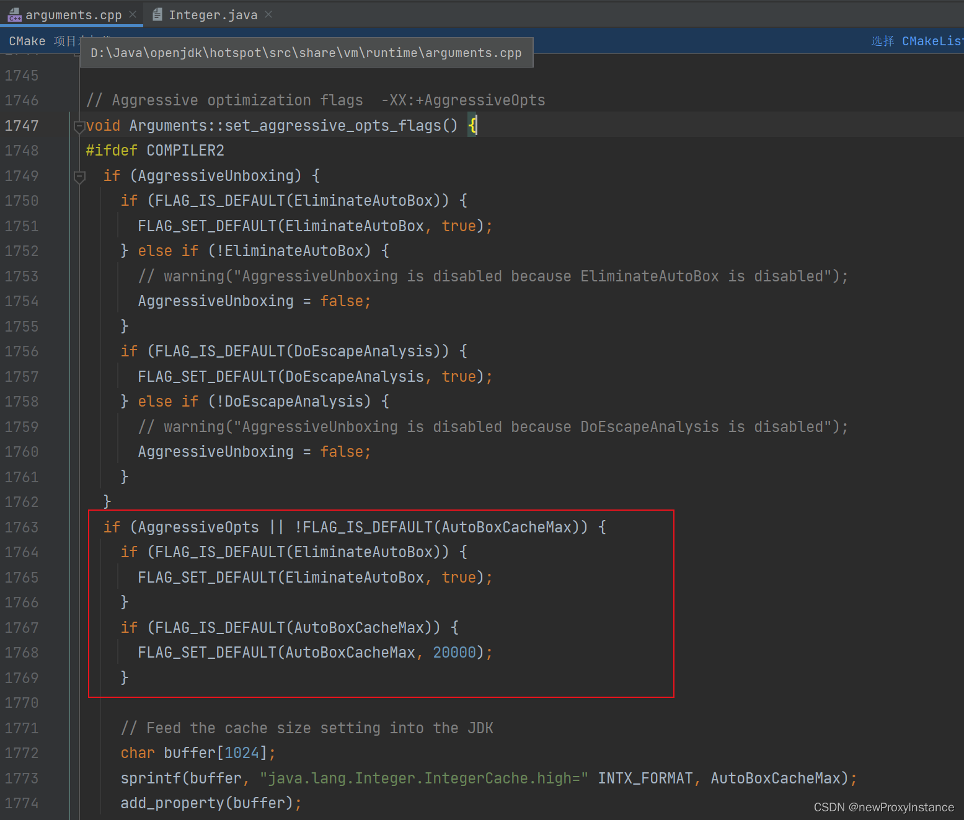Collapse the set_aggressive_opts_flags function fold marker
This screenshot has width=964, height=820.
pos(79,126)
